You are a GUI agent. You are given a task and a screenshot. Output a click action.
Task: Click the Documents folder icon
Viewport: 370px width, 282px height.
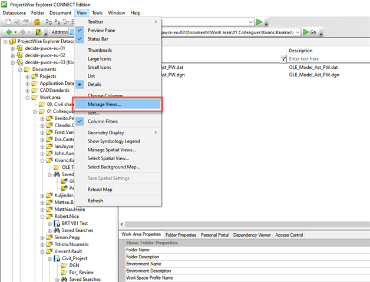click(27, 69)
